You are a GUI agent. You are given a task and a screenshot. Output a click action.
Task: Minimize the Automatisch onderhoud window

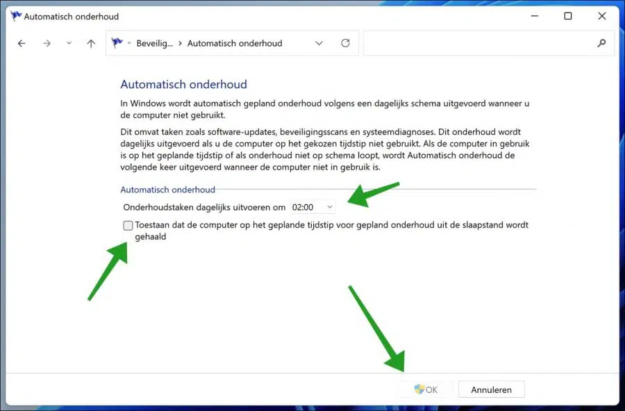[535, 16]
